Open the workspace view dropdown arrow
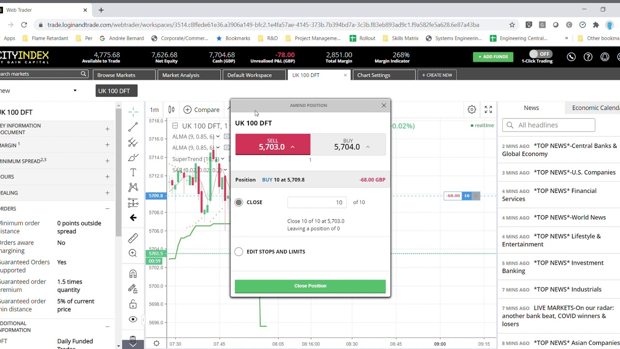This screenshot has width=620, height=349. pos(75,91)
